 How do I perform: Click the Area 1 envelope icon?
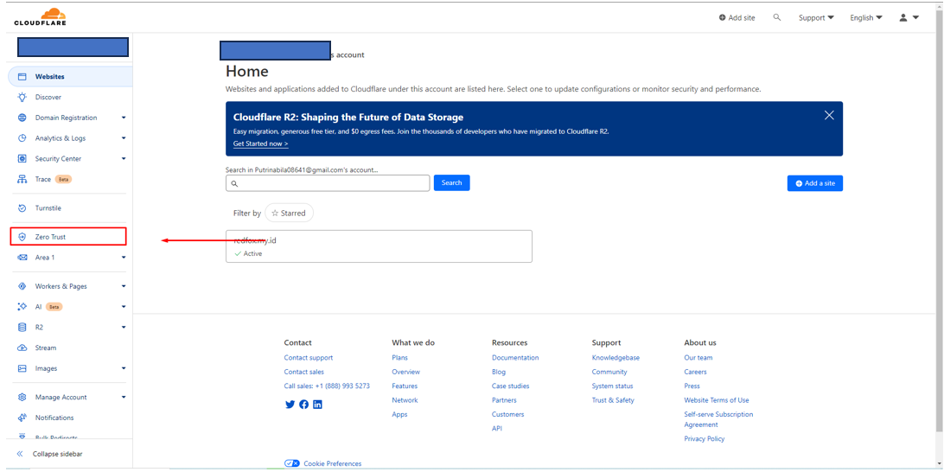[x=22, y=257]
